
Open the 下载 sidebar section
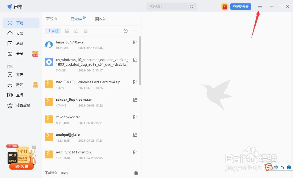21,23
